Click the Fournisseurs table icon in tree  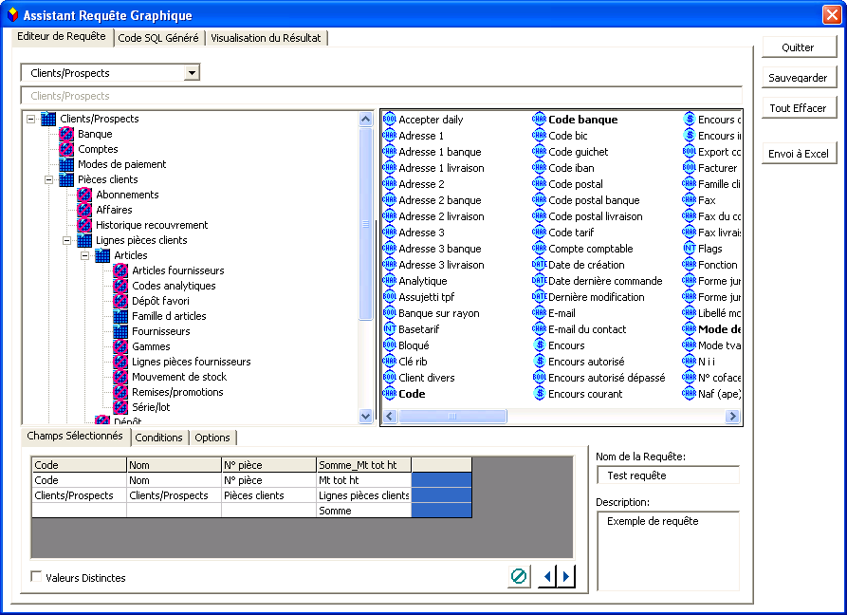pyautogui.click(x=120, y=331)
